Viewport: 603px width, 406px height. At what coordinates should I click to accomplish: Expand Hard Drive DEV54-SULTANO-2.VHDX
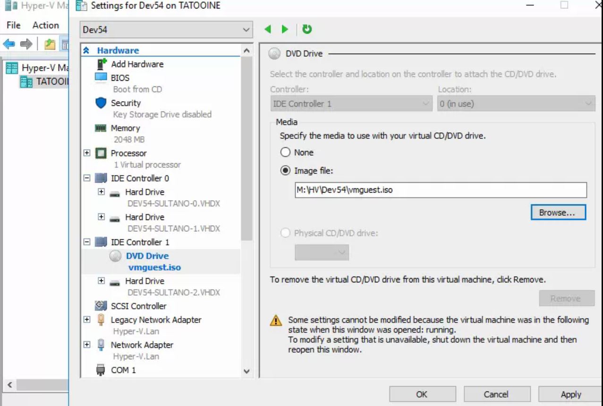(101, 281)
